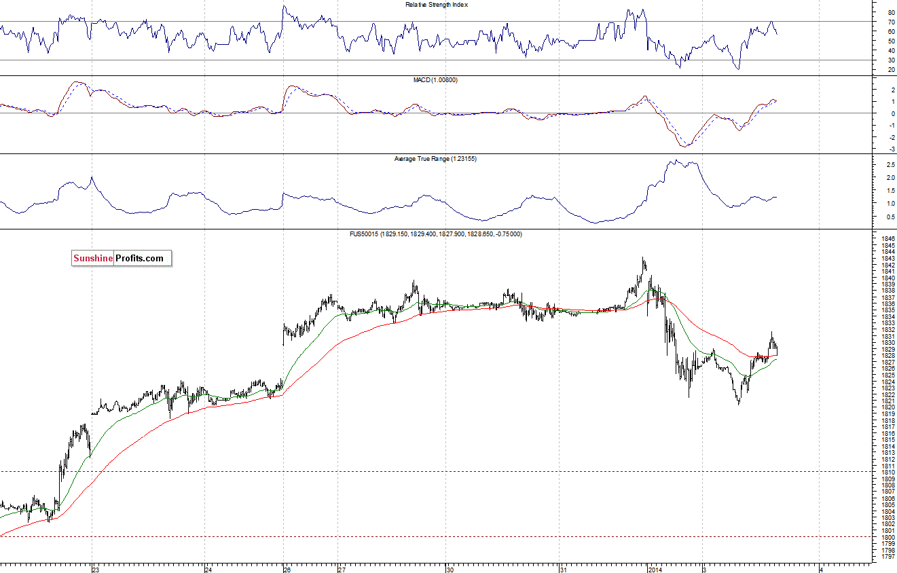Click the 1843 price on the price scale
Viewport: 897px width, 573px height.
(888, 259)
